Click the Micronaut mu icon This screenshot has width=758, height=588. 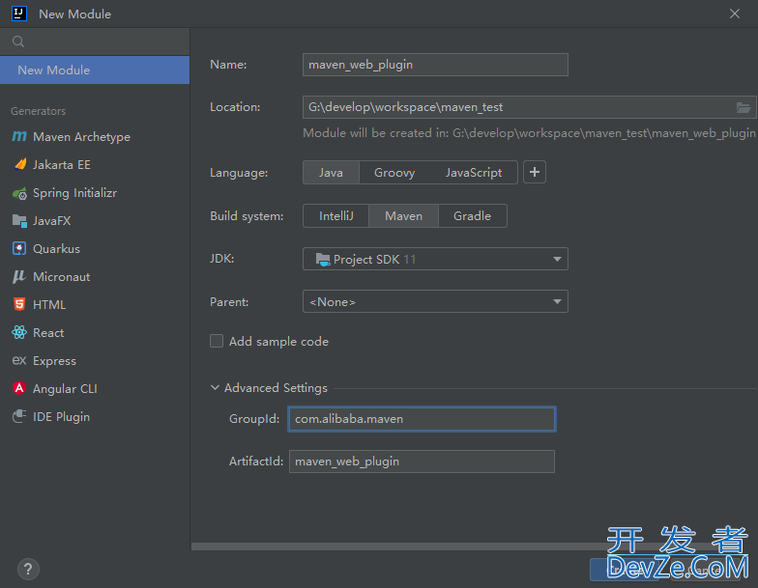[19, 276]
